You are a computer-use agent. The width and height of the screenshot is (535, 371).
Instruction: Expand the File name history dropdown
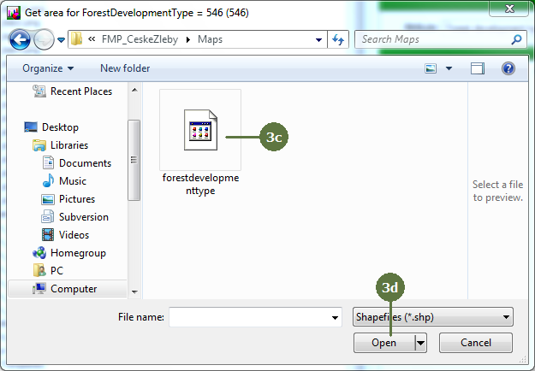coord(335,317)
